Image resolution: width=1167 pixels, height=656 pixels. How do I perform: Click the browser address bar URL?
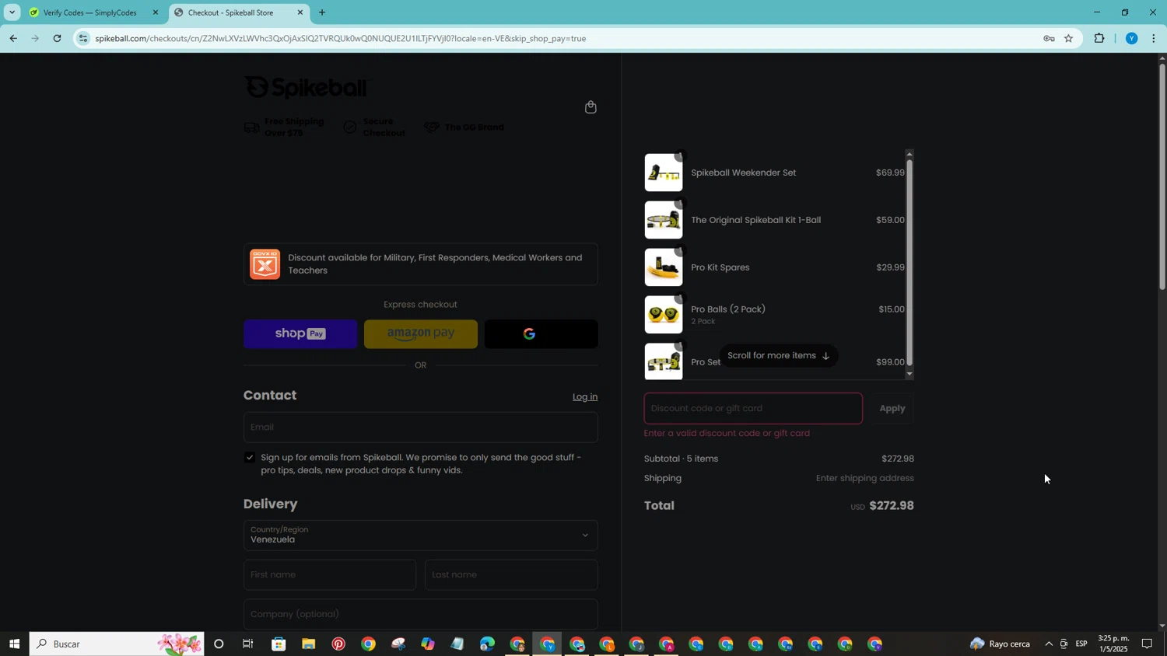[x=341, y=38]
